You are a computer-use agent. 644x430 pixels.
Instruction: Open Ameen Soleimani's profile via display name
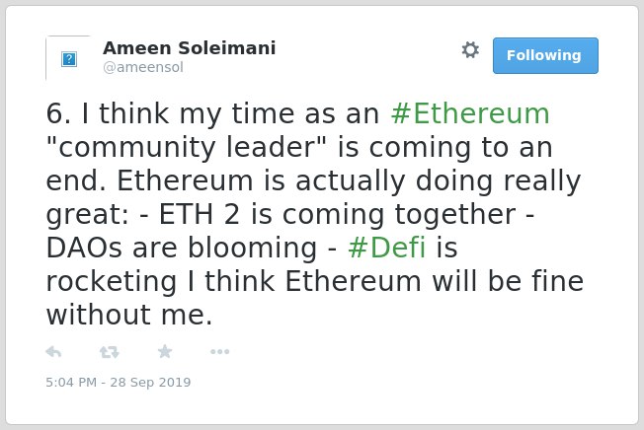[x=189, y=48]
